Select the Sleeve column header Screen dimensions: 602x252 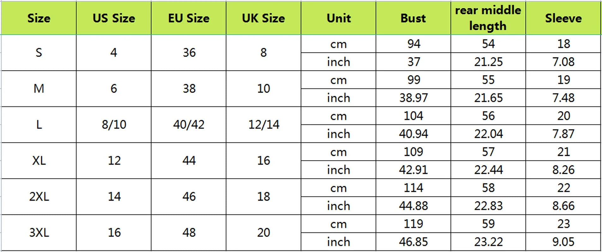point(563,18)
